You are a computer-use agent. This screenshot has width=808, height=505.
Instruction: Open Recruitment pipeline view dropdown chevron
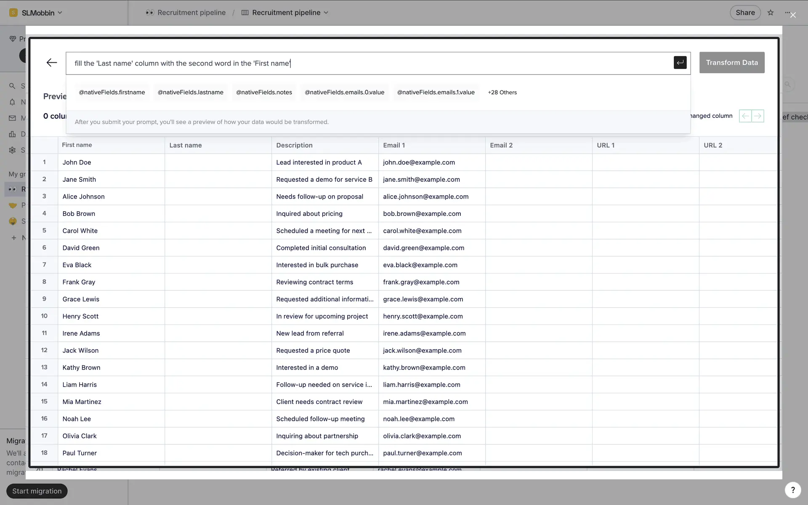click(x=326, y=13)
